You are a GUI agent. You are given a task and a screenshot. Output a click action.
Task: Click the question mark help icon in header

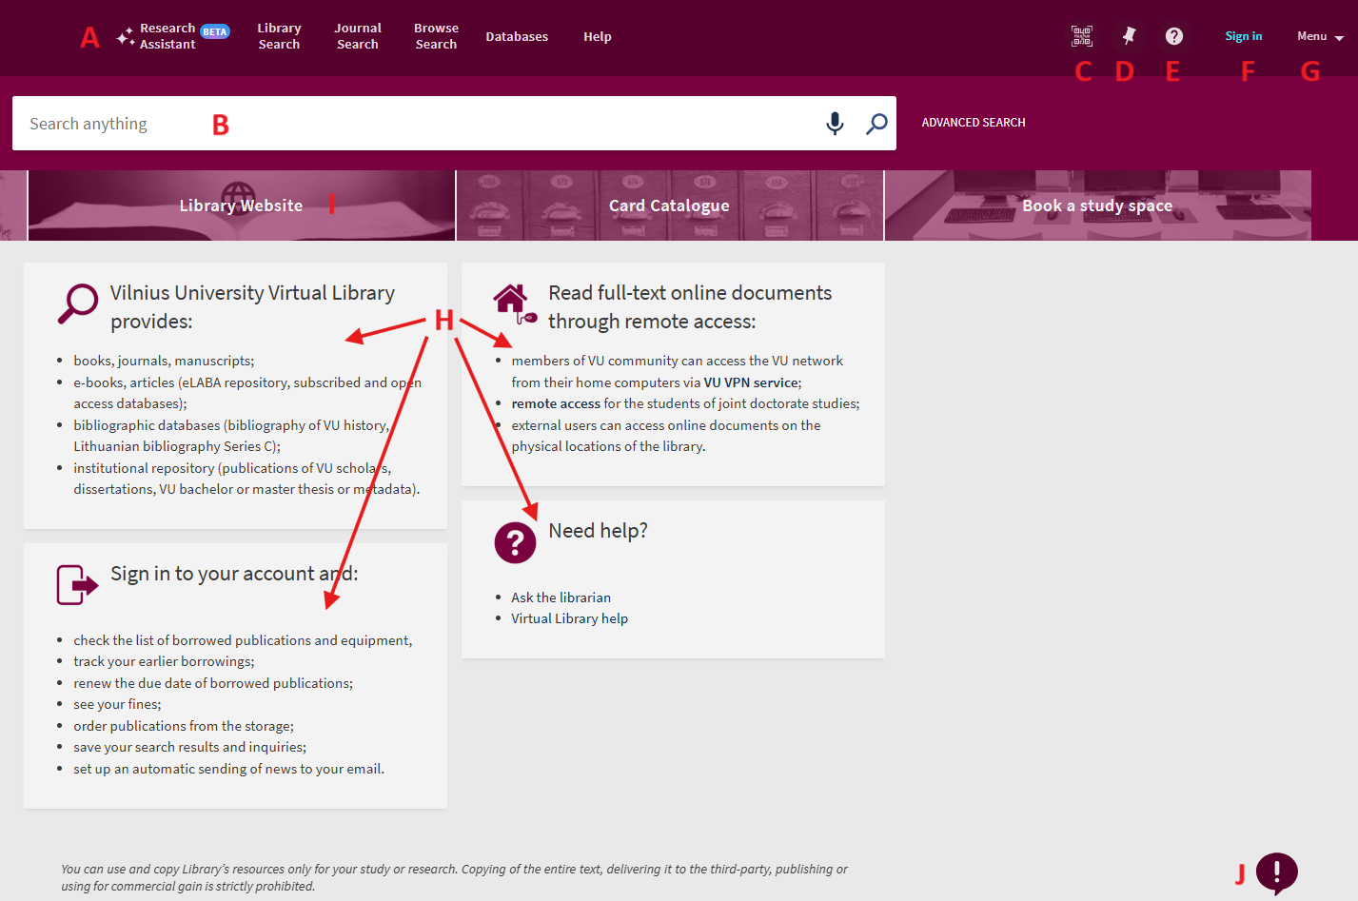pyautogui.click(x=1174, y=36)
